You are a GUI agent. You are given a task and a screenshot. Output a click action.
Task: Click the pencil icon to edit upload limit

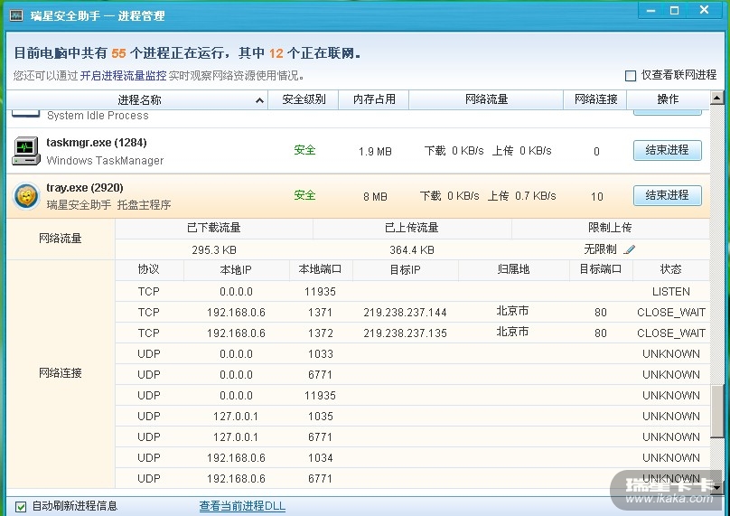(x=629, y=249)
